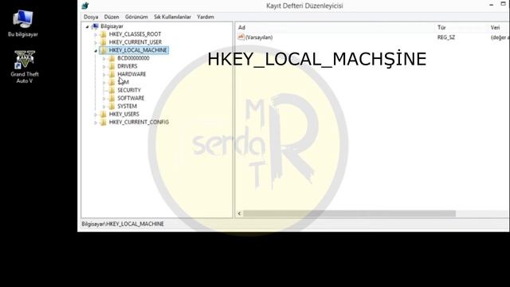Expand the SYSTEM subkey
The image size is (510, 287).
(x=104, y=106)
